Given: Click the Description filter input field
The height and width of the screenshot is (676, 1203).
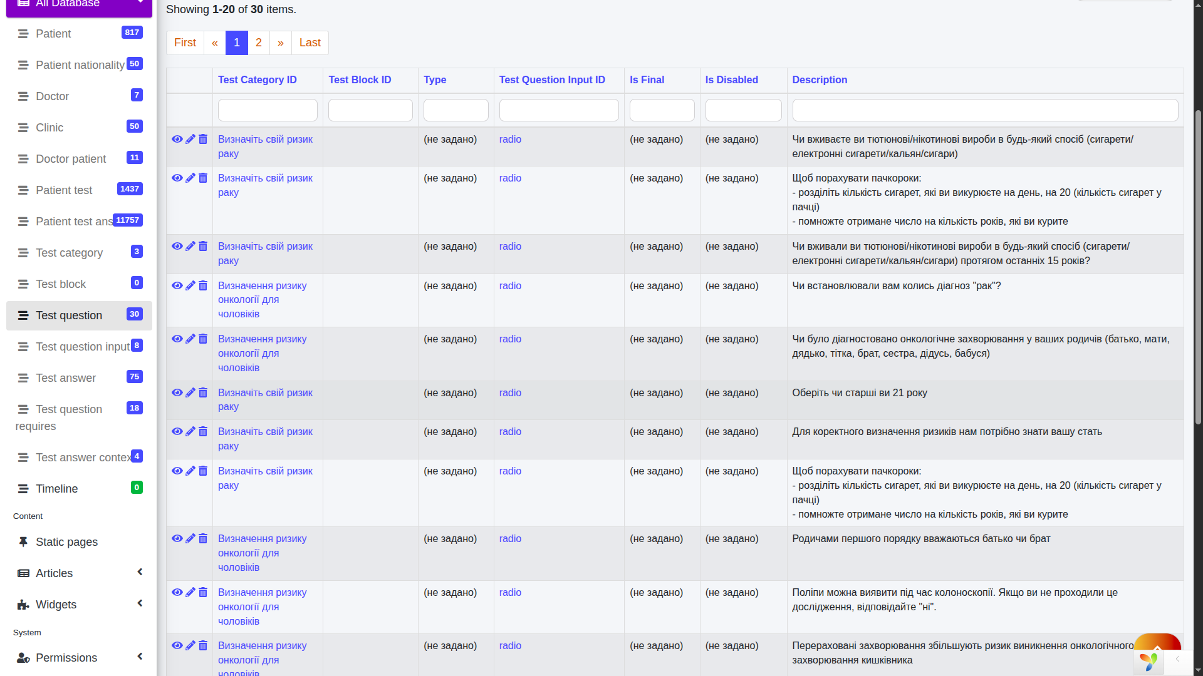Looking at the screenshot, I should click(x=984, y=110).
